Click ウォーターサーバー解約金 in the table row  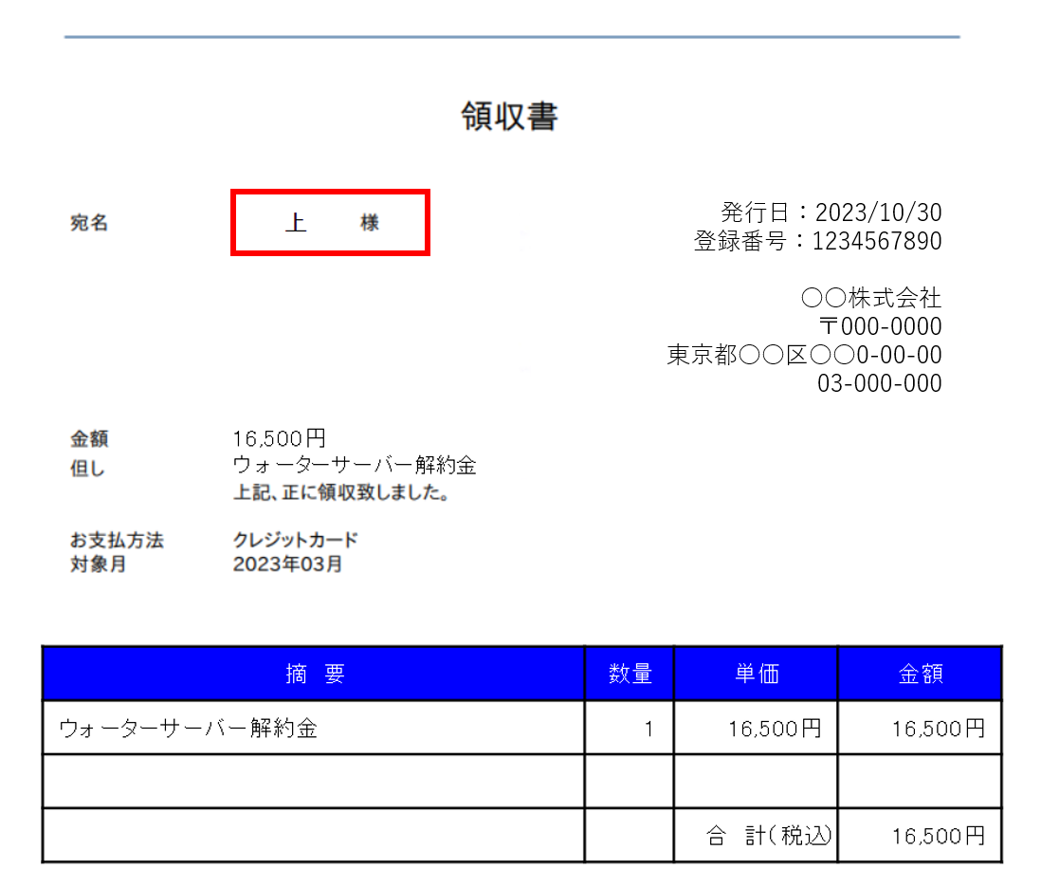[x=188, y=729]
